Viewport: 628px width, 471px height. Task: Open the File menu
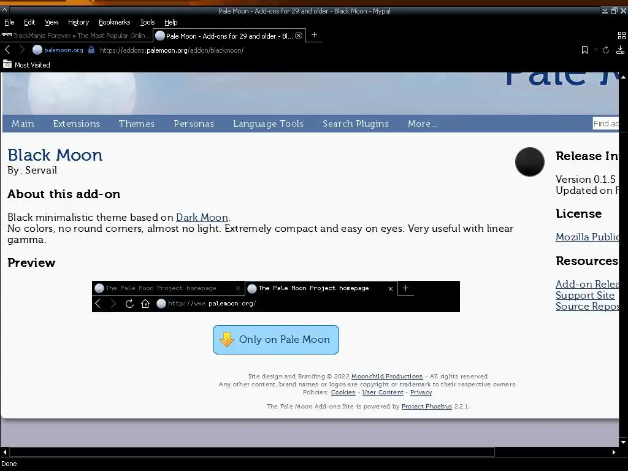pos(9,22)
